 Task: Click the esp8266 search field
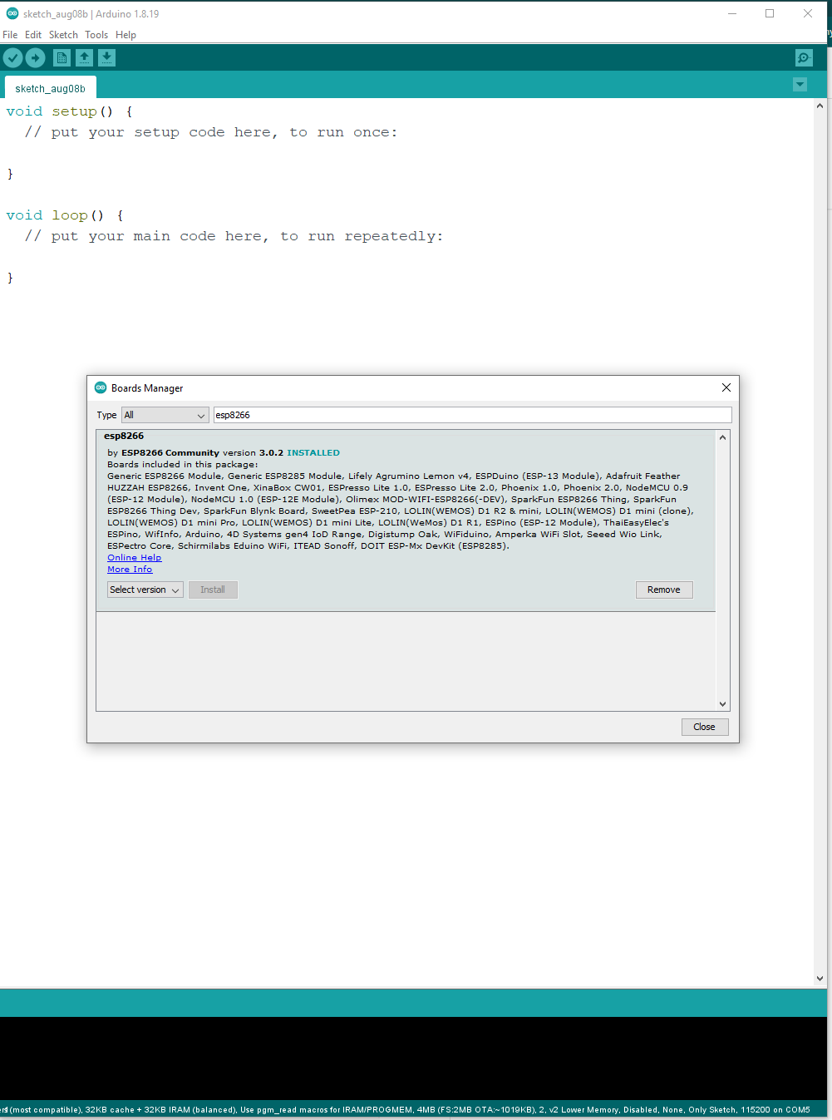pyautogui.click(x=472, y=415)
